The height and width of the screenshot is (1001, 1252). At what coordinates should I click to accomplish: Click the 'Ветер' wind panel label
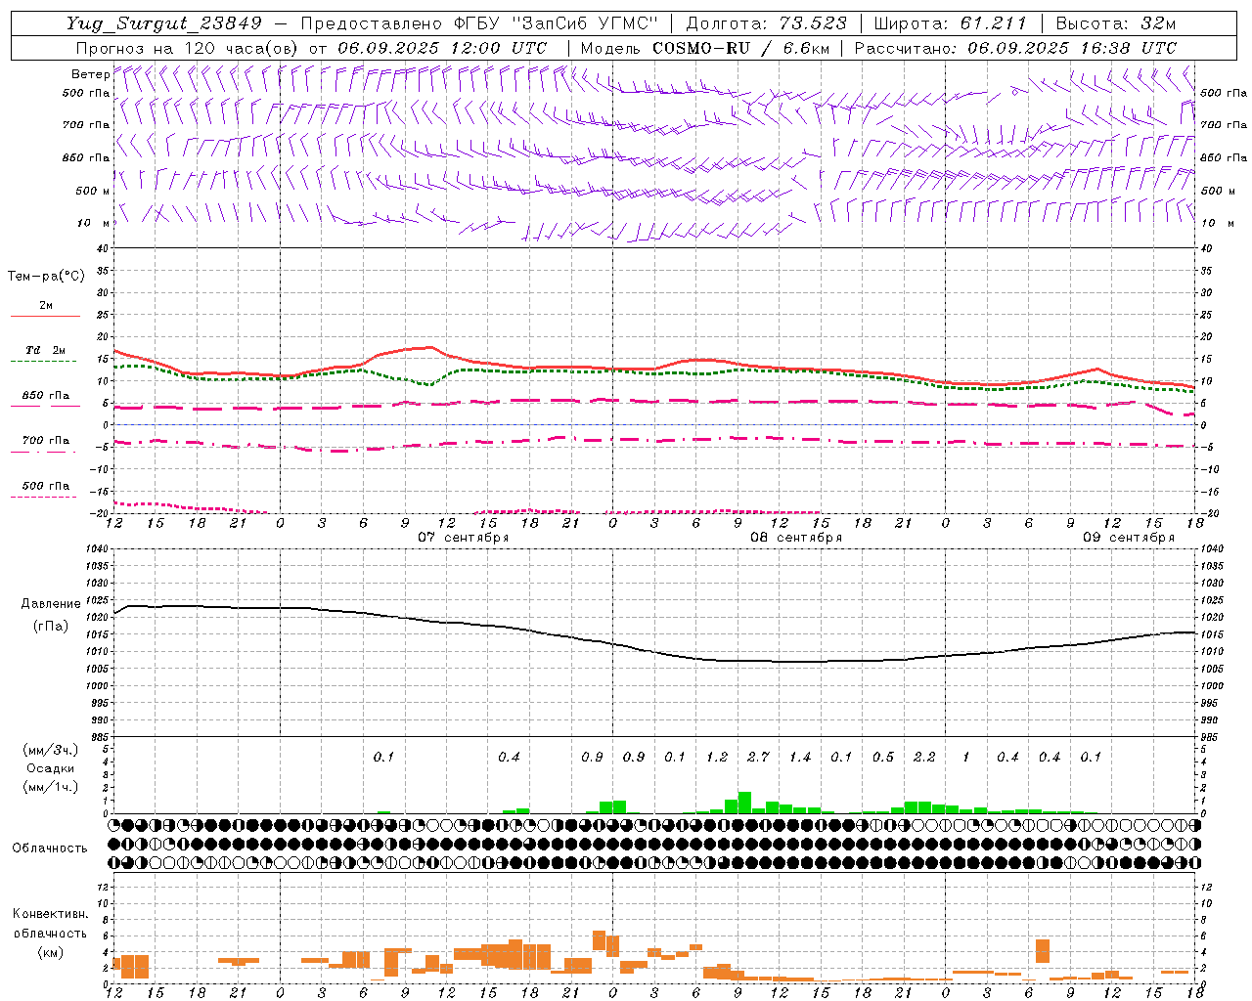pos(91,74)
